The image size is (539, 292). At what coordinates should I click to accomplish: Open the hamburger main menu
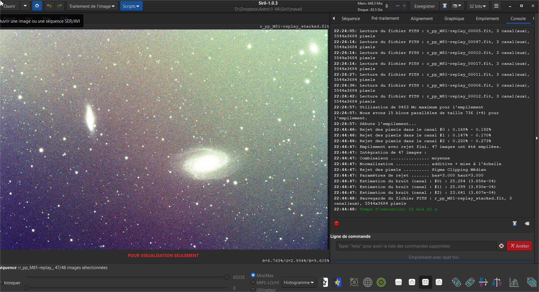pos(496,6)
